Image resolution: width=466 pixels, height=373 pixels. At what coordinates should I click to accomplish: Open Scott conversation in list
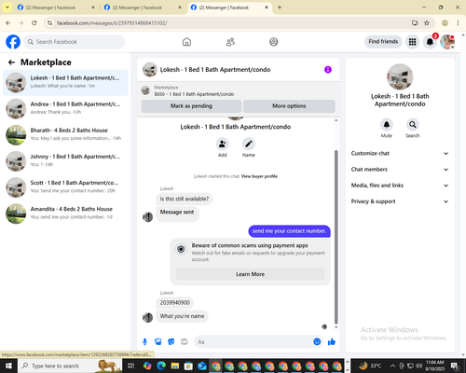pos(65,187)
